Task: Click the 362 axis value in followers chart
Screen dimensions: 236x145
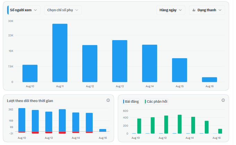Action: (11, 109)
